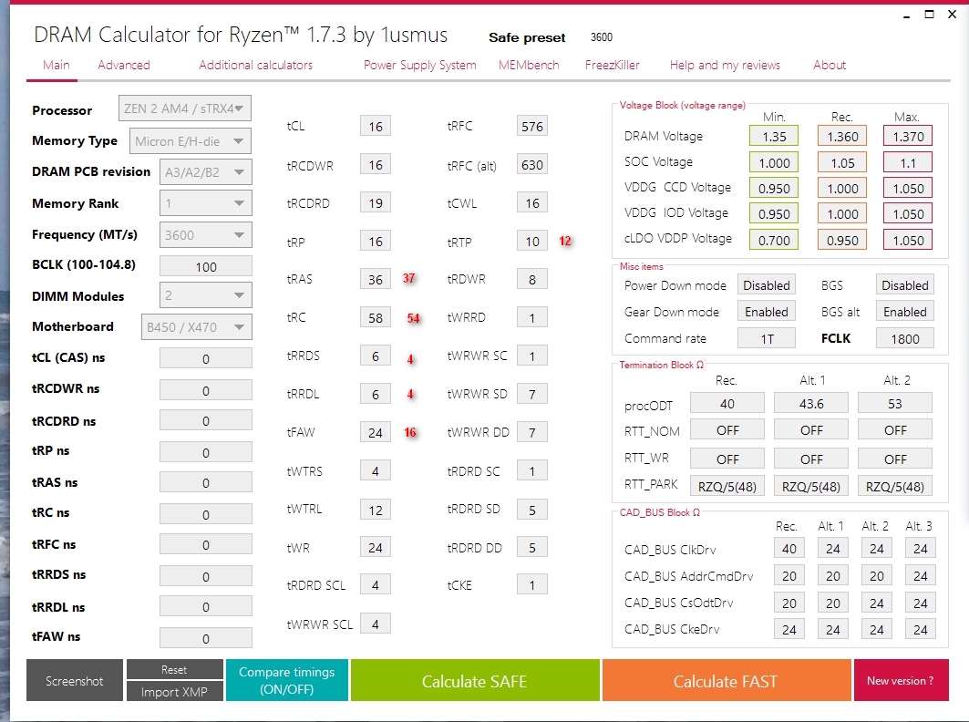Open the Memory Type dropdown
969x722 pixels.
190,141
